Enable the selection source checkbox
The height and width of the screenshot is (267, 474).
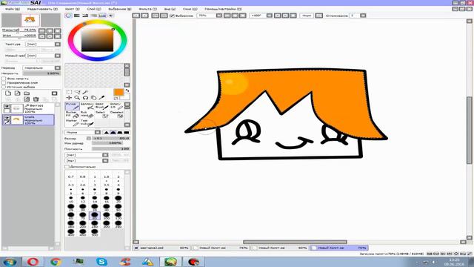(x=4, y=87)
